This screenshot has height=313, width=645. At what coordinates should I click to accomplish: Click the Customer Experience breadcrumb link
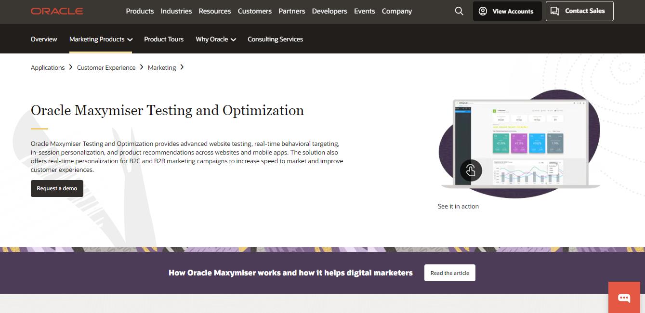[x=106, y=68]
